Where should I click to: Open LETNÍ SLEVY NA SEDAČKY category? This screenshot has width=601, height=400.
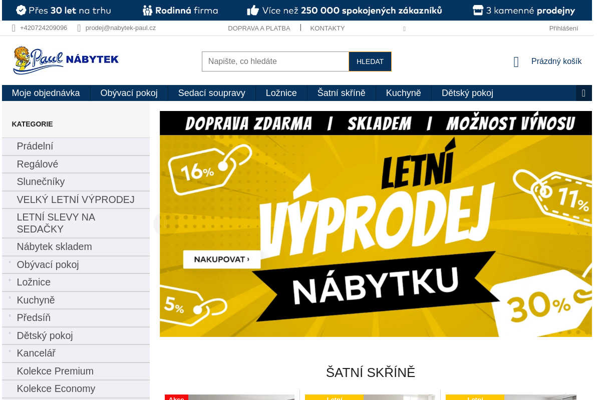click(76, 223)
